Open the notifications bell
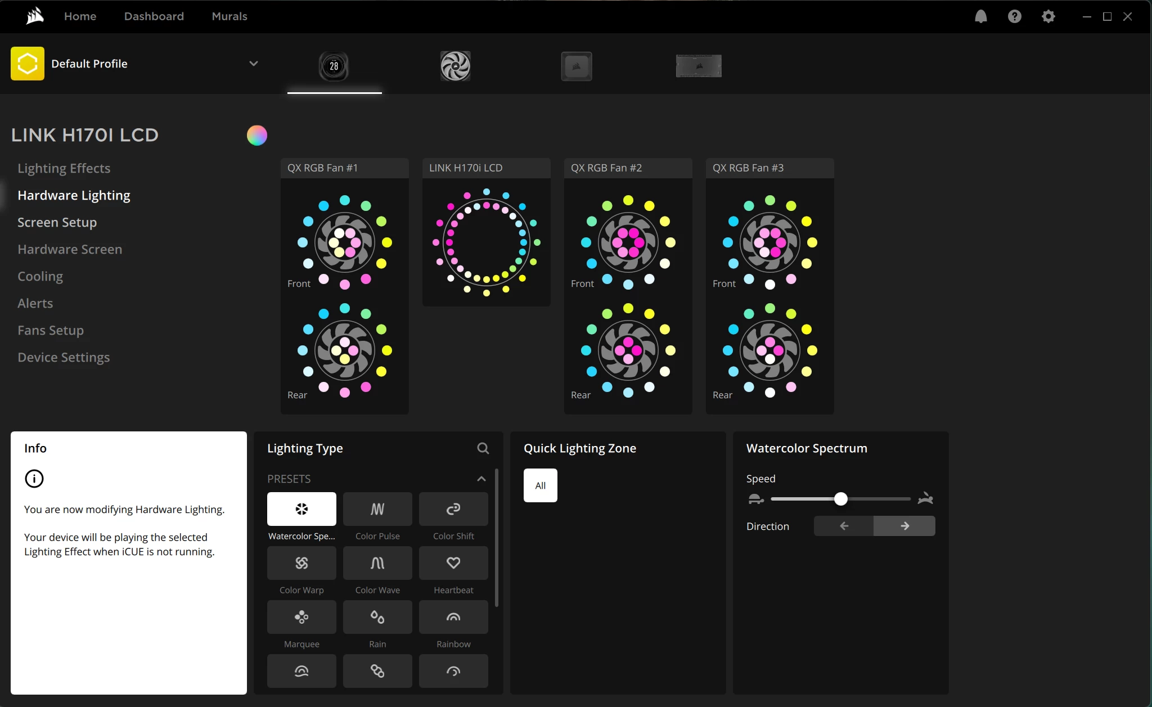 [980, 16]
